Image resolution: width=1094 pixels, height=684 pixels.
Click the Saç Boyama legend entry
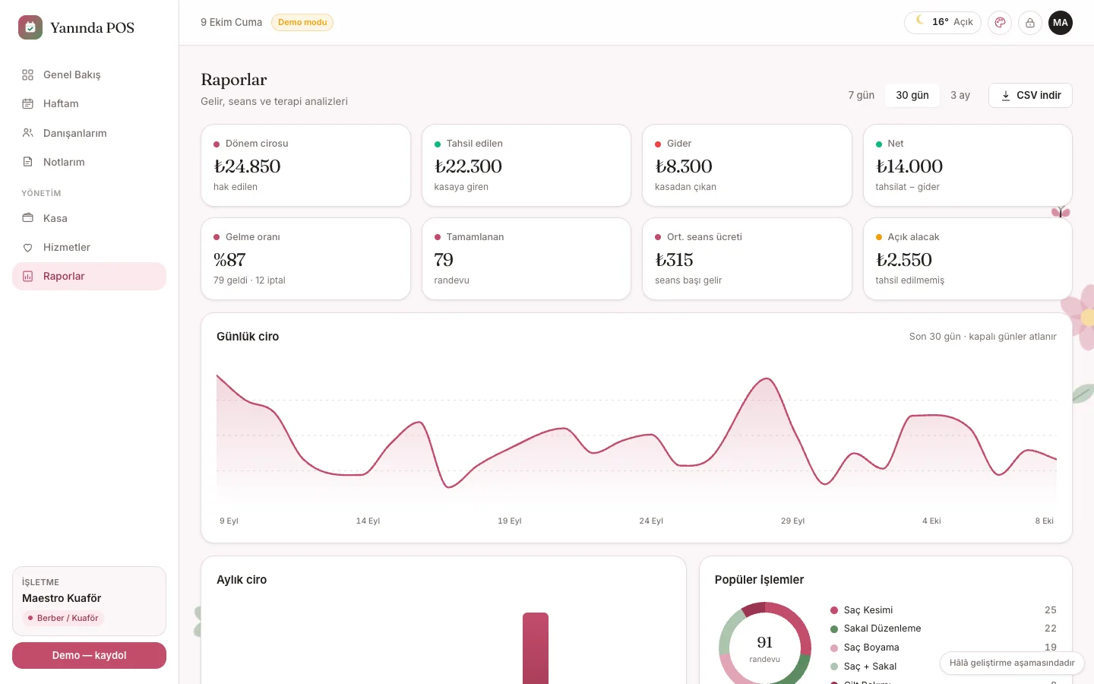(x=943, y=648)
